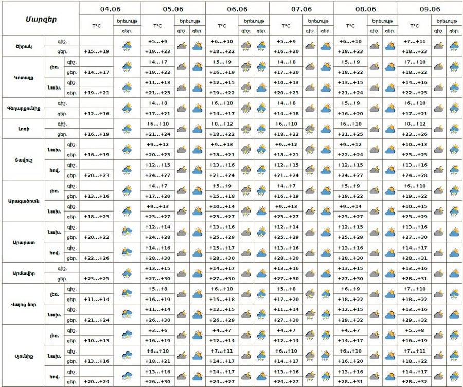Viewport: 463px width, 387px height.
Task: Click Գեղարքունիք thunderstorm icon for 04.06
Action: tap(127, 109)
